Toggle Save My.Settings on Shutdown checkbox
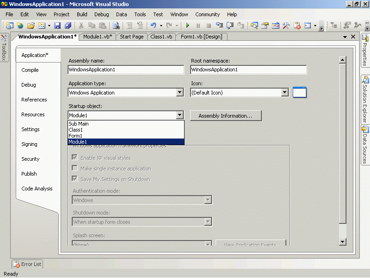This screenshot has height=278, width=370. point(74,179)
